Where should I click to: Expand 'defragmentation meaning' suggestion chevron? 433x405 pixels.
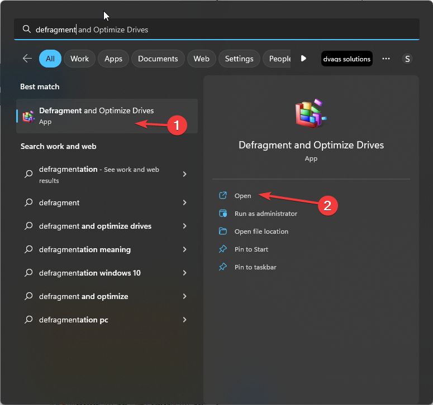[x=185, y=249]
